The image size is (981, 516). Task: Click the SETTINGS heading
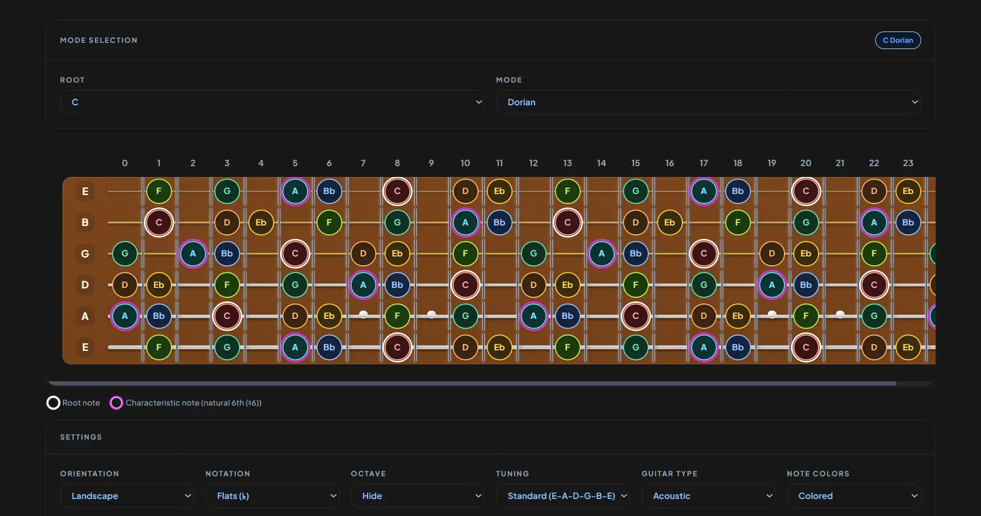click(81, 437)
